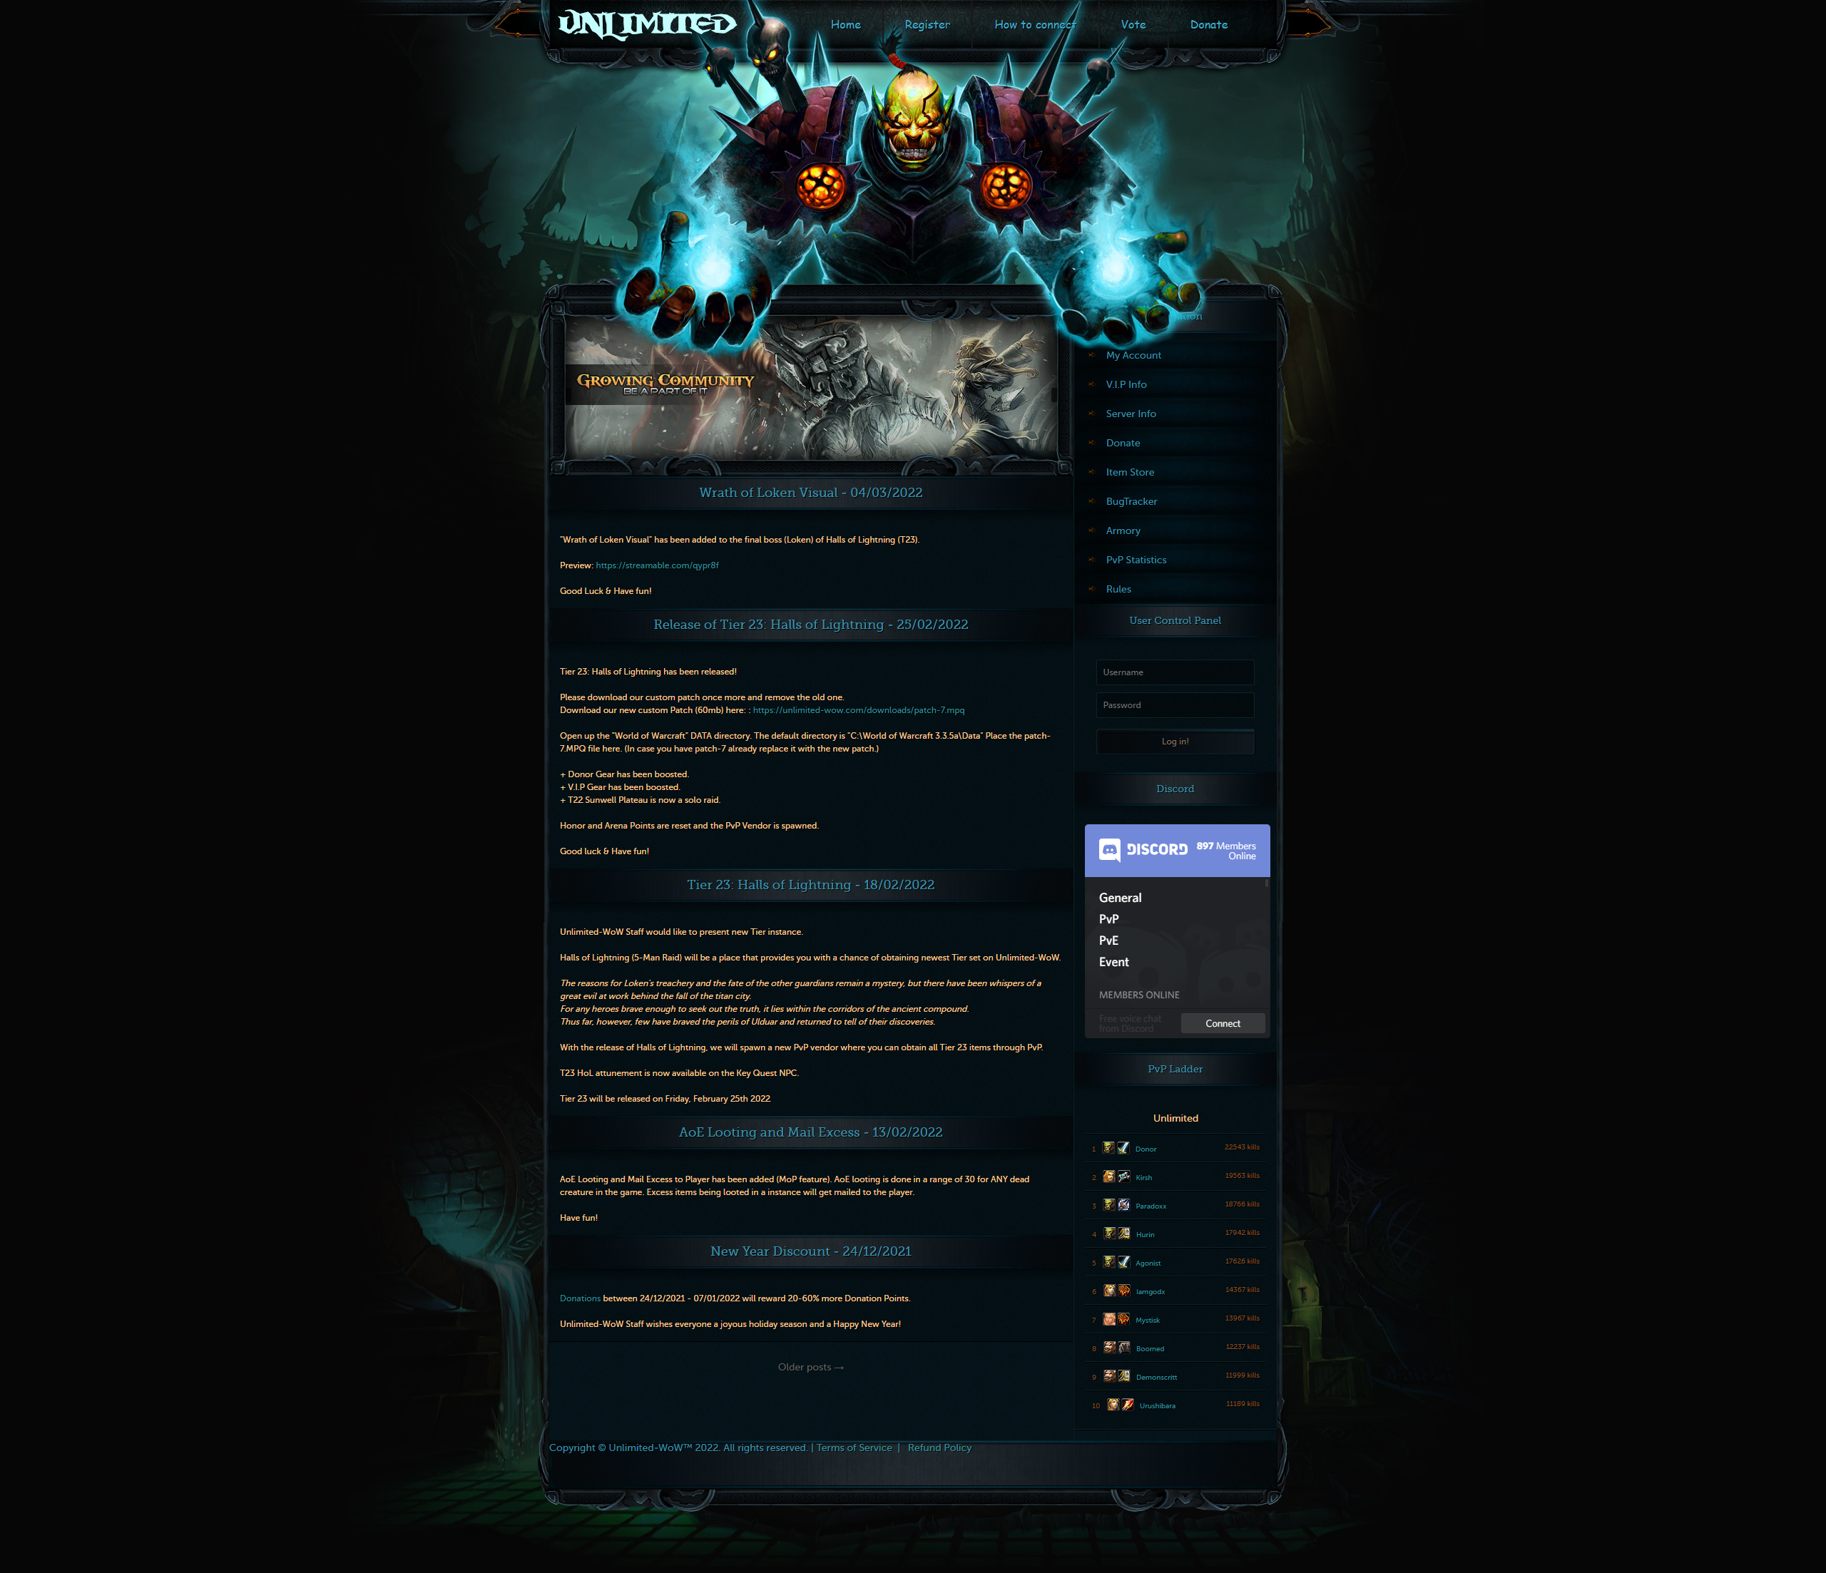1826x1573 pixels.
Task: Click the class icon beside Urushibara
Action: pyautogui.click(x=1127, y=1405)
